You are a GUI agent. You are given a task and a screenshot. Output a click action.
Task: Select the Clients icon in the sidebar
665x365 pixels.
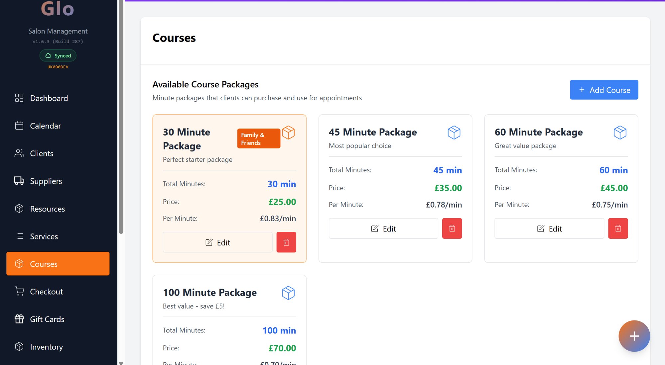pos(19,153)
